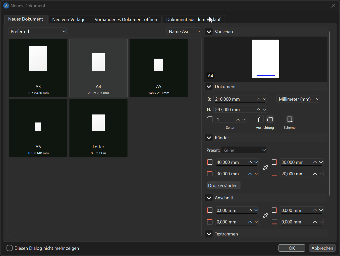Click the right panel vertical scrollbar
The height and width of the screenshot is (256, 340).
330,113
